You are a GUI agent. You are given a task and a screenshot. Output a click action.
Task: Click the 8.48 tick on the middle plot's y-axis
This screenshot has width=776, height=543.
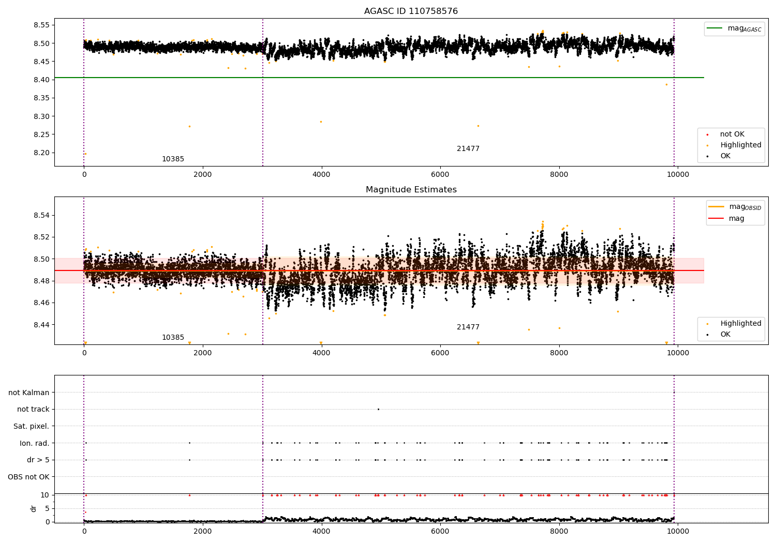40,281
